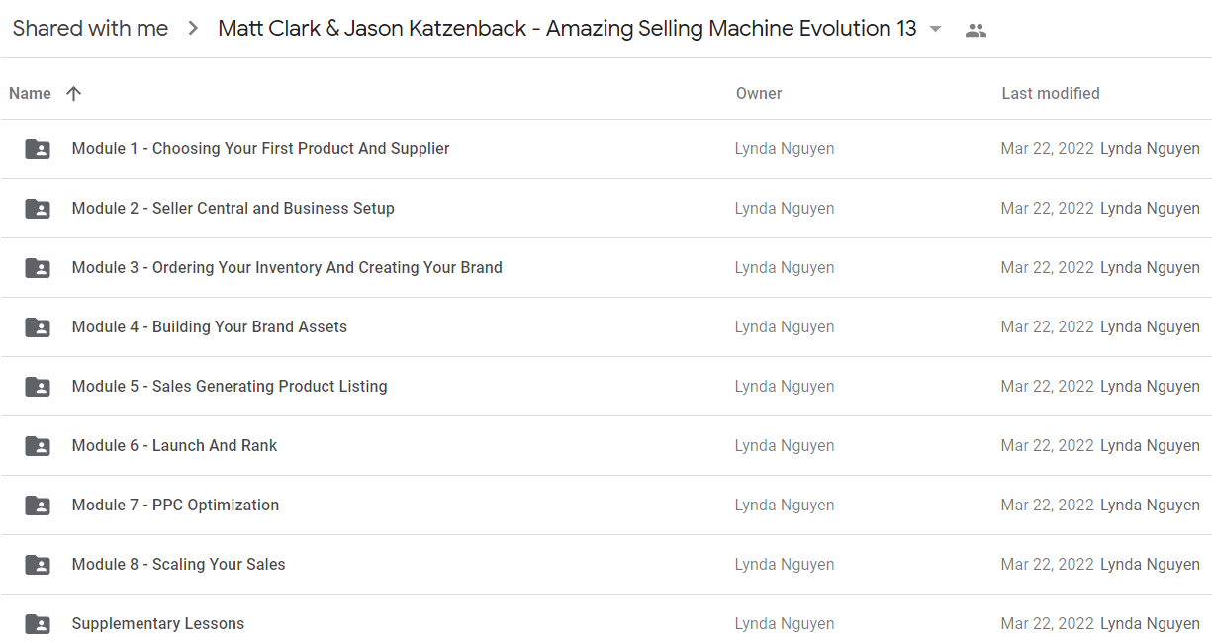Open Module 7 - PPC Optimization folder
The height and width of the screenshot is (644, 1212).
(x=175, y=505)
